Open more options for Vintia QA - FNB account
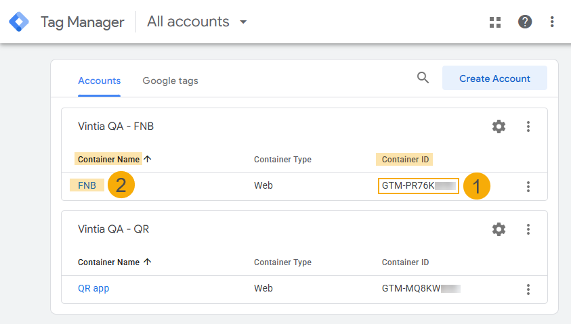This screenshot has width=571, height=324. click(x=528, y=126)
